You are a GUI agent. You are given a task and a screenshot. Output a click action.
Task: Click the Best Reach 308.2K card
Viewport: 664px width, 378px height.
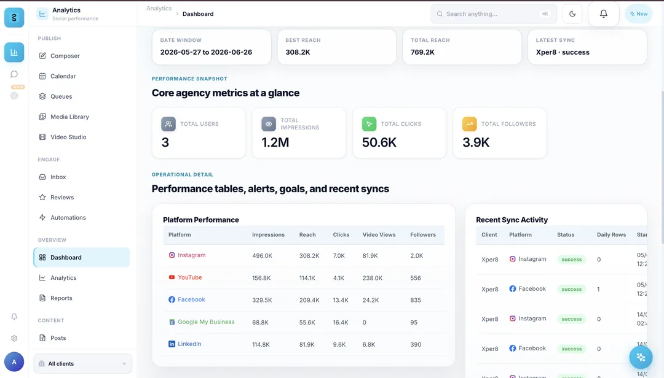click(x=337, y=47)
